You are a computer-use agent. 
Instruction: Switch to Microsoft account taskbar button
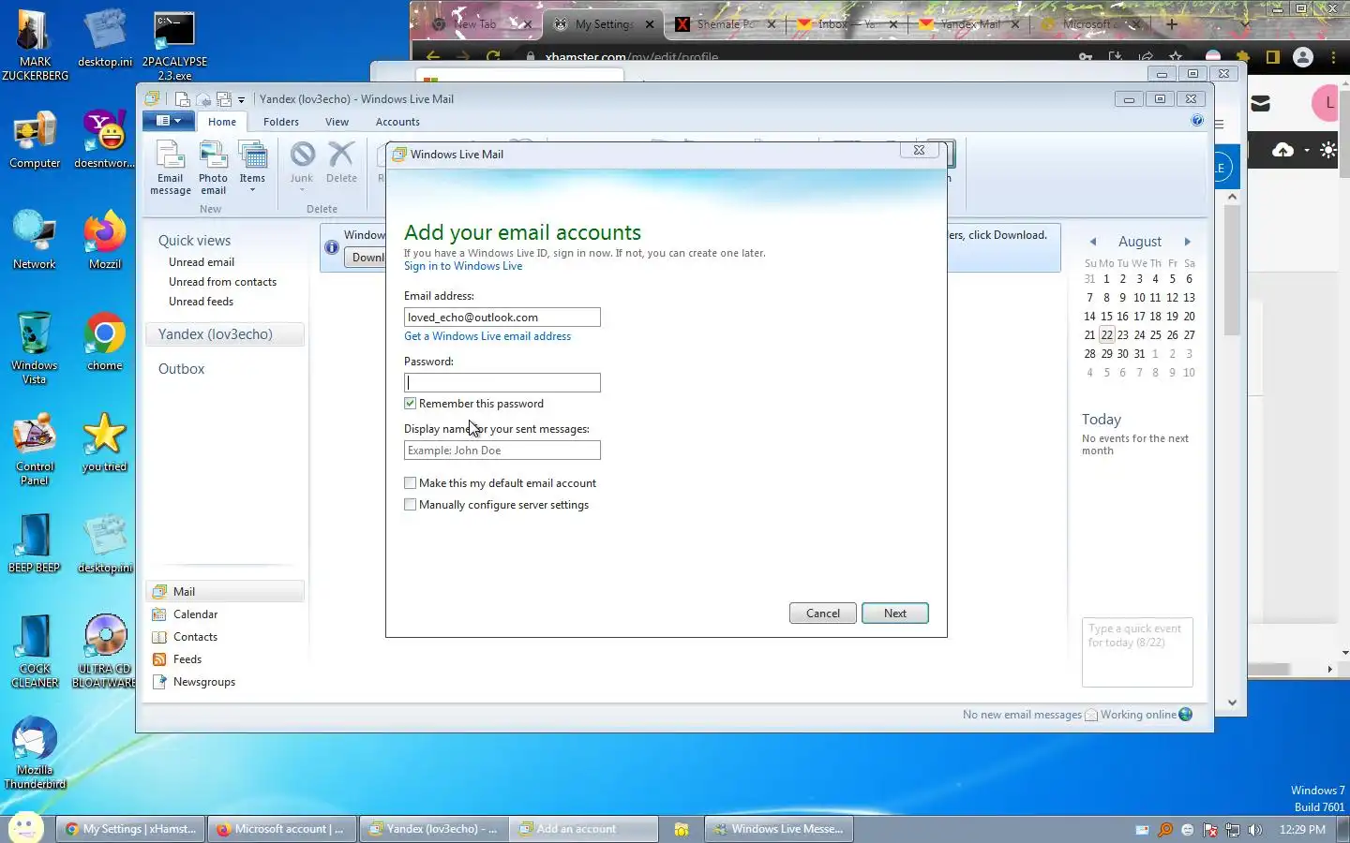280,829
